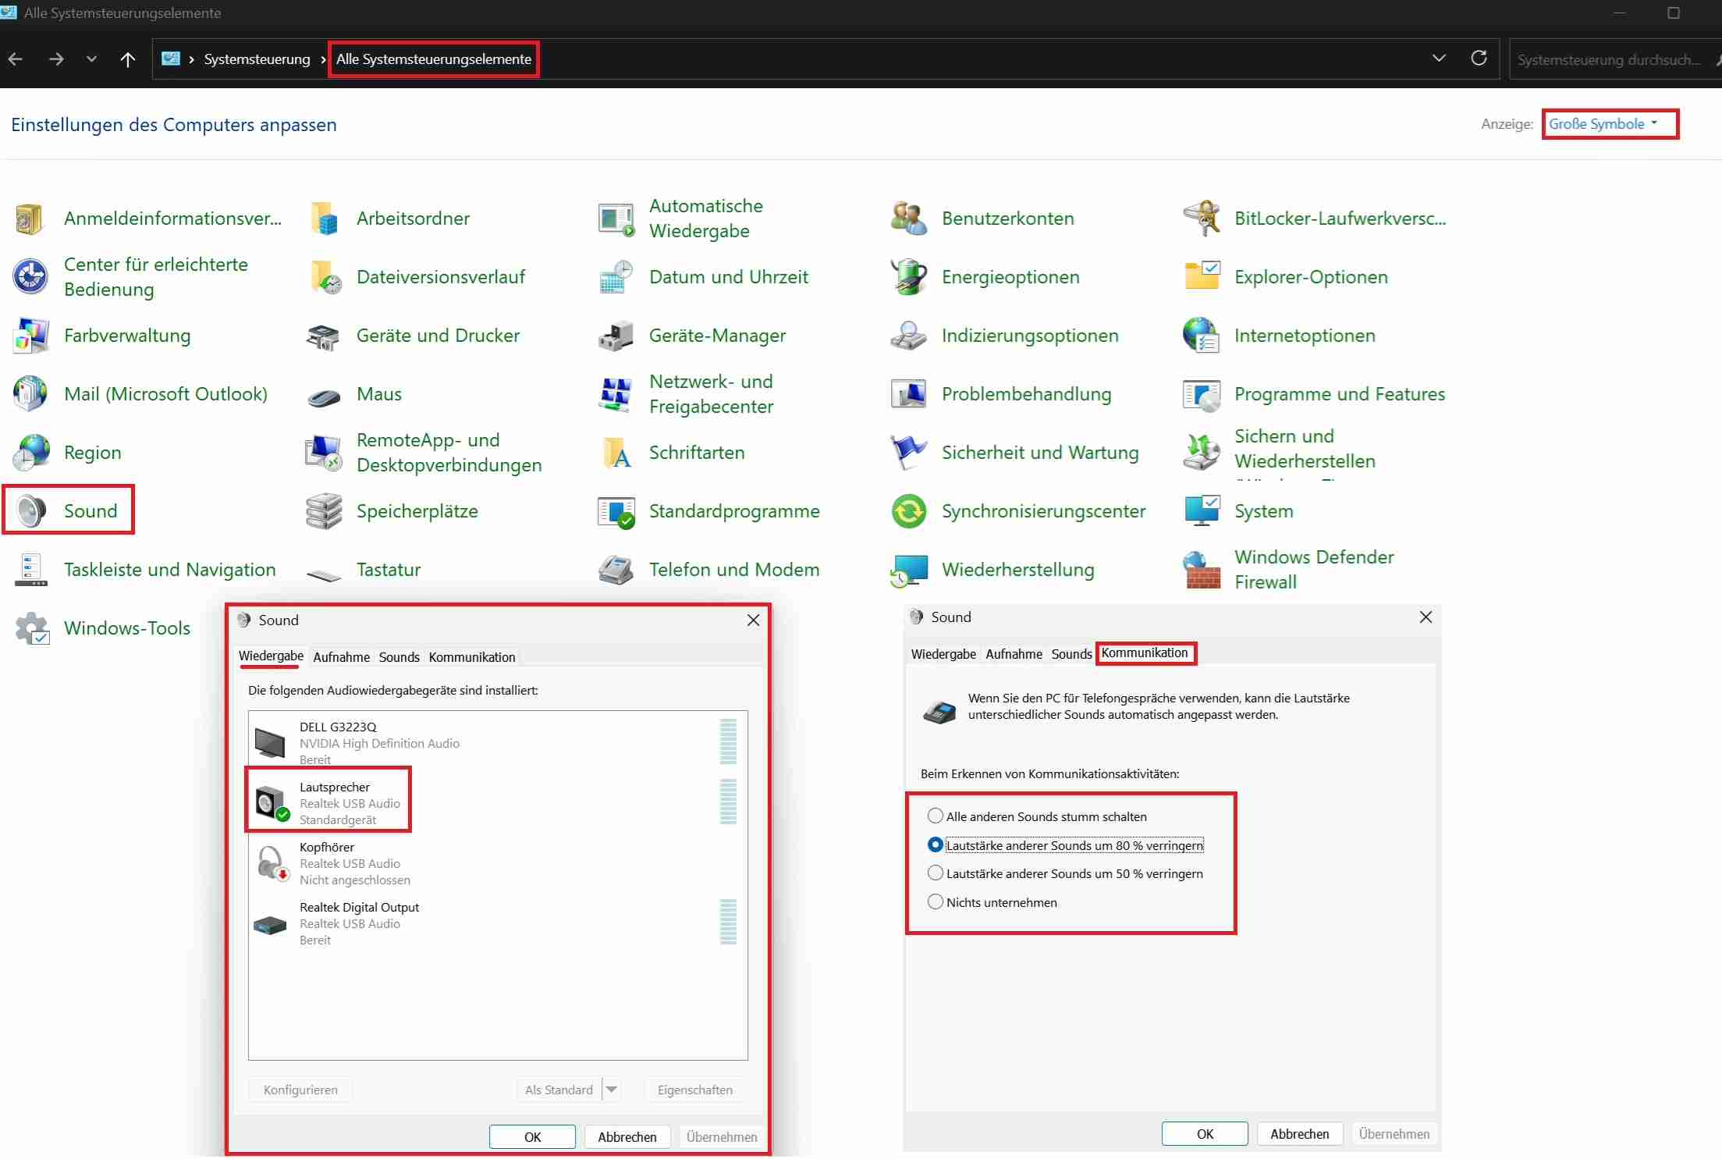Image resolution: width=1722 pixels, height=1159 pixels.
Task: Click the Benutzerkonten icon
Action: click(908, 219)
